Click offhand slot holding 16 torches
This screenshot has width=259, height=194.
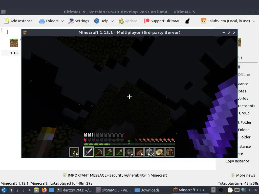point(74,152)
